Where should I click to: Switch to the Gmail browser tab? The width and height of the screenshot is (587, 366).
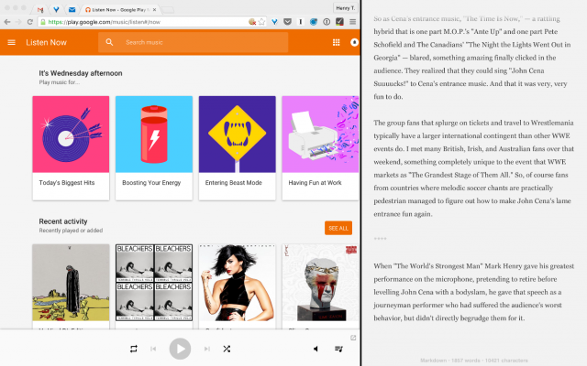(x=40, y=10)
